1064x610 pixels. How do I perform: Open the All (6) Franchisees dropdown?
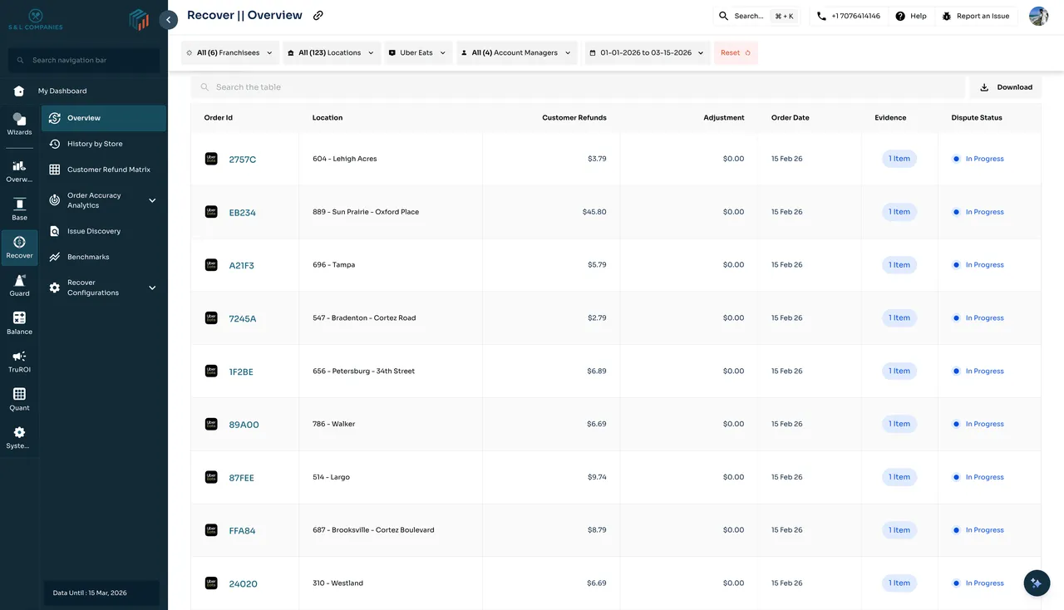[x=230, y=53]
